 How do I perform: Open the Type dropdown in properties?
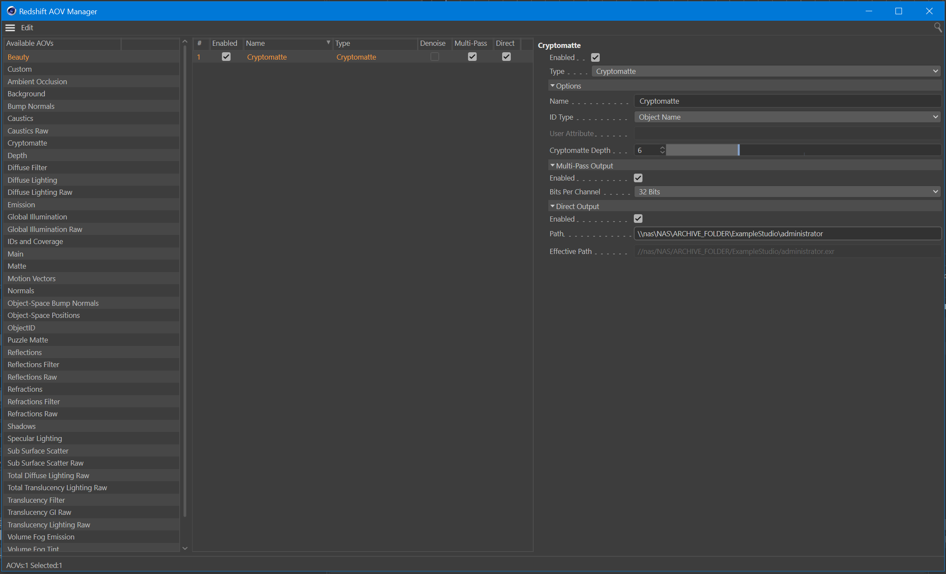pyautogui.click(x=766, y=71)
